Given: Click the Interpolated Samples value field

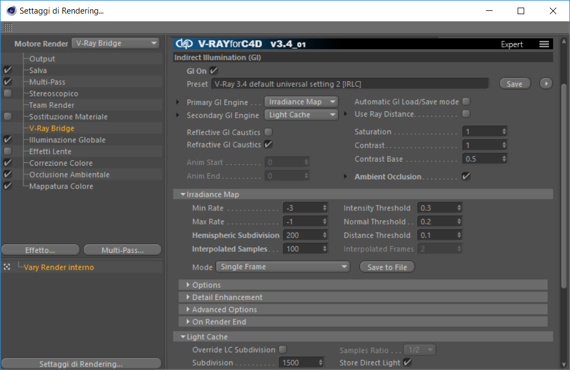Looking at the screenshot, I should tap(302, 248).
